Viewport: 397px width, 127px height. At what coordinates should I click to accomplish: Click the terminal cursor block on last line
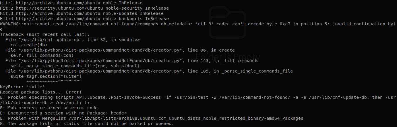[49, 126]
